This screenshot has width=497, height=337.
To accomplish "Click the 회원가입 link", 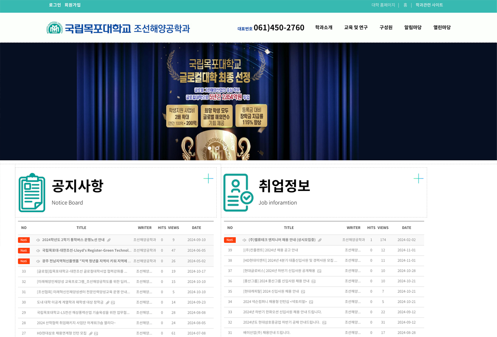I will 72,5.
